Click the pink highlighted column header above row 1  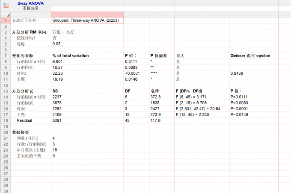[x=87, y=15]
